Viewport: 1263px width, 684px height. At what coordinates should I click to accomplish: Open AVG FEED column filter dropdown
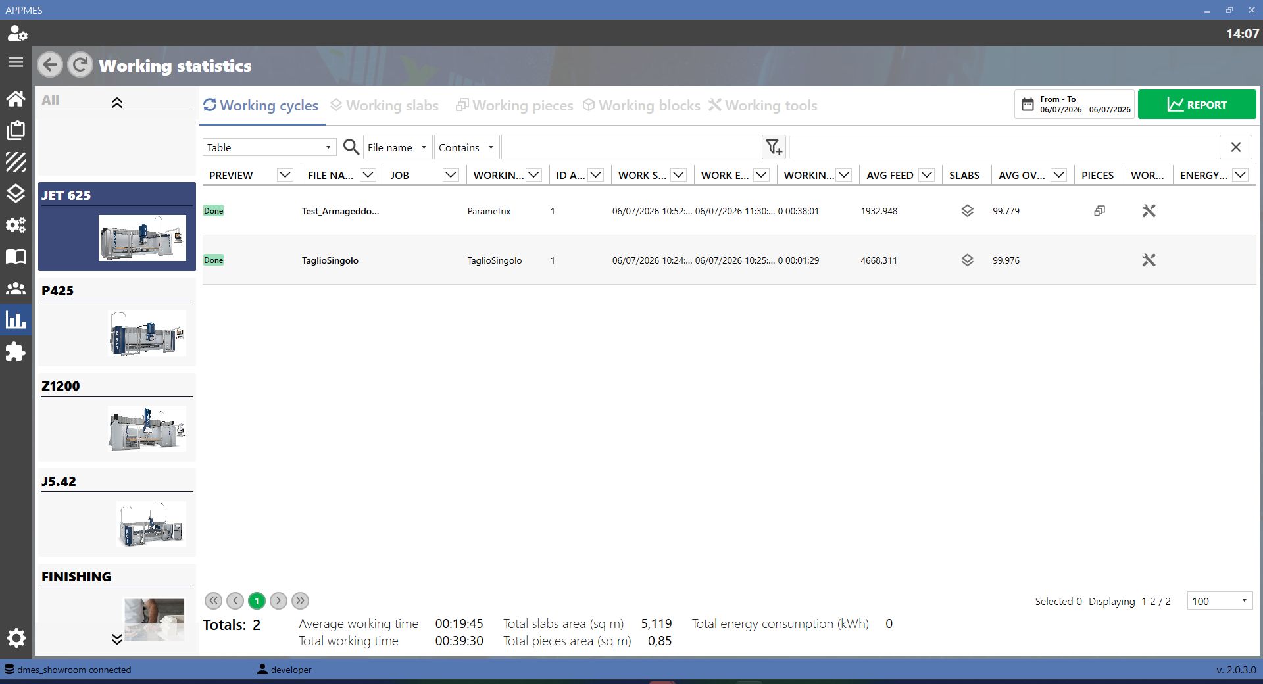coord(927,175)
